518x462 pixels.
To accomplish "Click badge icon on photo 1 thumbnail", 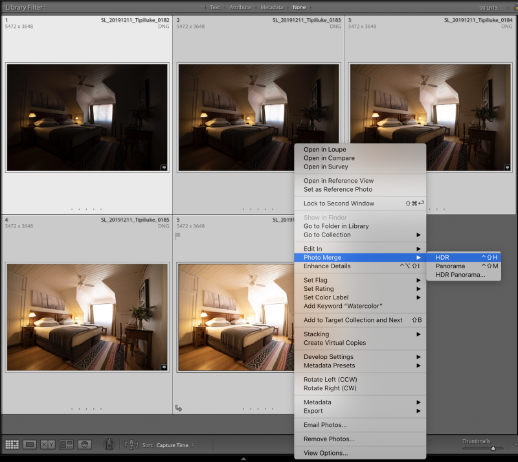I will (164, 167).
